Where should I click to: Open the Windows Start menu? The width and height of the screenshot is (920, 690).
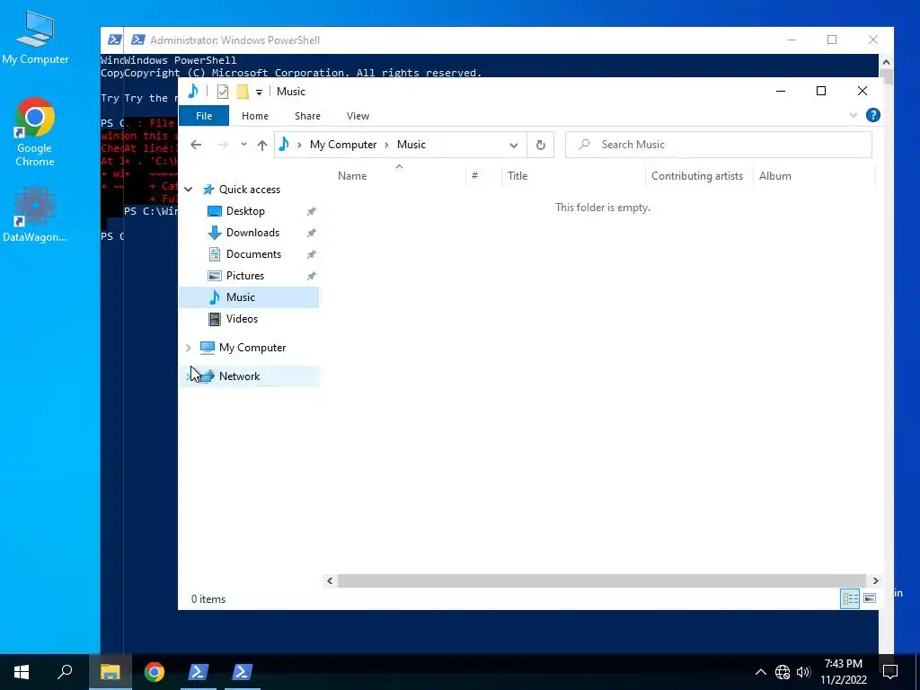pyautogui.click(x=22, y=672)
